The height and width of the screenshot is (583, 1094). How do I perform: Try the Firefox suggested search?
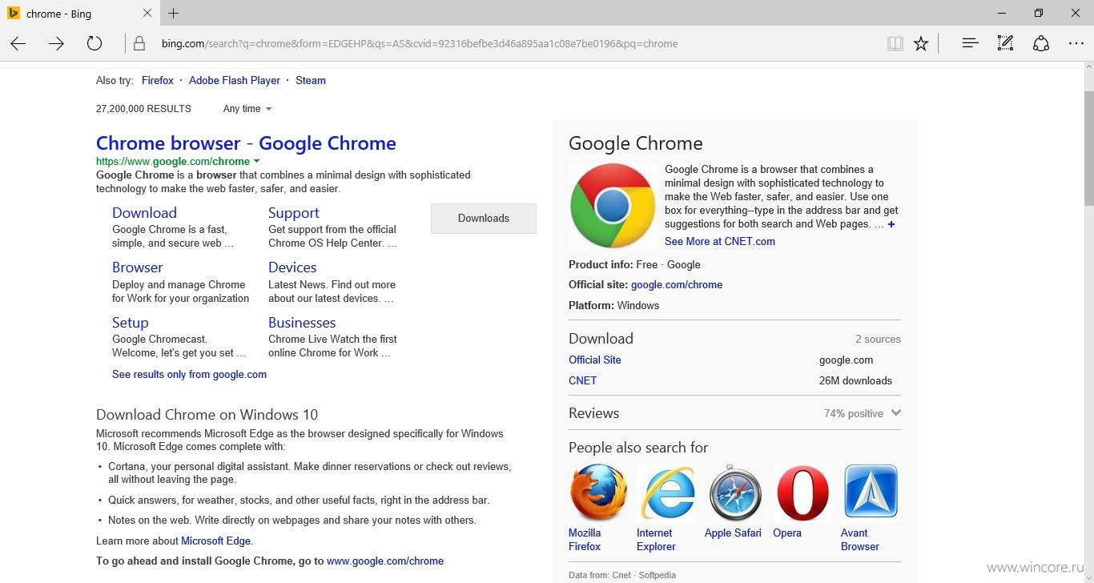tap(158, 81)
